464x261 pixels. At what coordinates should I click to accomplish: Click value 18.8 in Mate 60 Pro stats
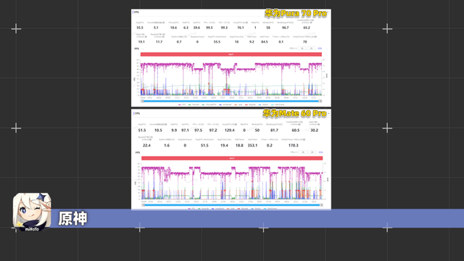[x=239, y=145]
